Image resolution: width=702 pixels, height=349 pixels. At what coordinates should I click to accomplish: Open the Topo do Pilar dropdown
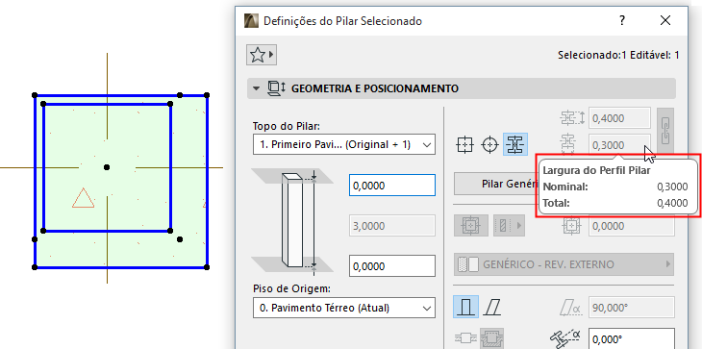pyautogui.click(x=344, y=144)
